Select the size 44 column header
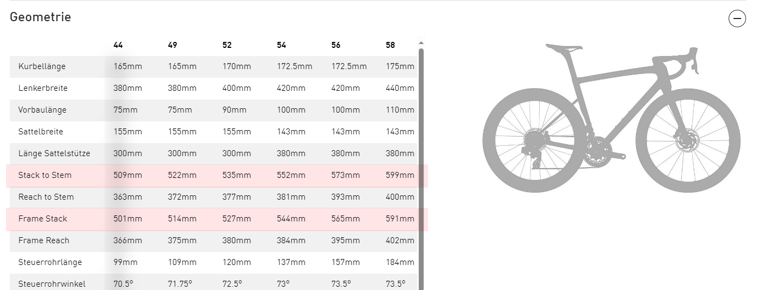The image size is (770, 290). [x=118, y=45]
